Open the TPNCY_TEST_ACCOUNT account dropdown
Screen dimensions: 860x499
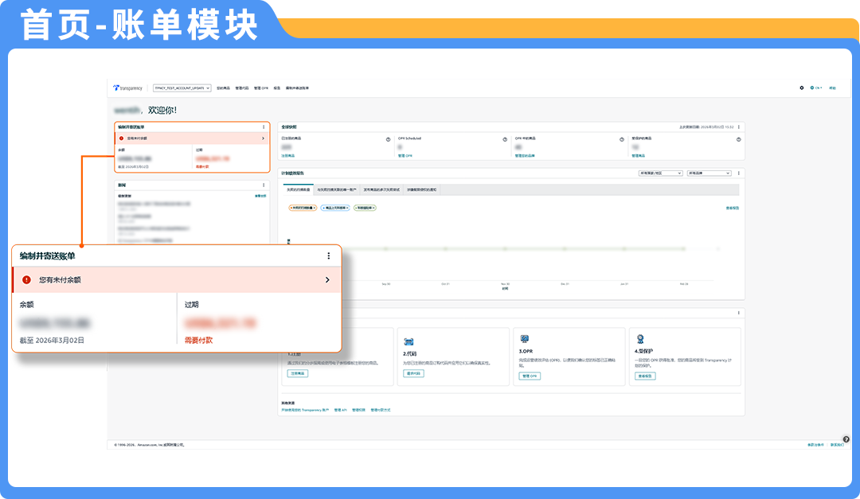point(182,88)
